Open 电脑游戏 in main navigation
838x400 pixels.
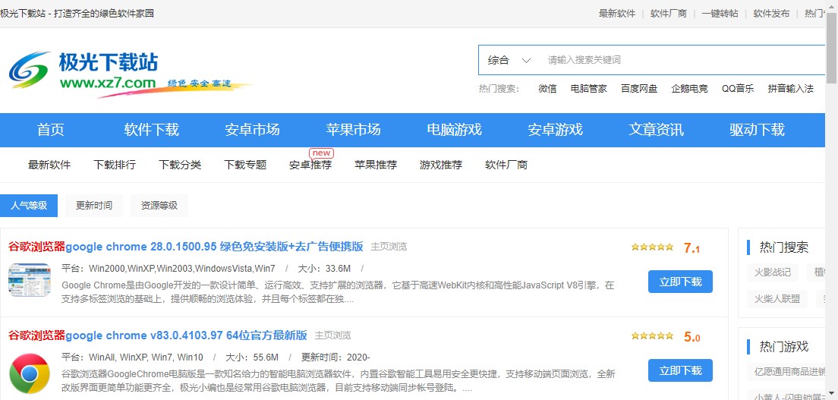[454, 130]
